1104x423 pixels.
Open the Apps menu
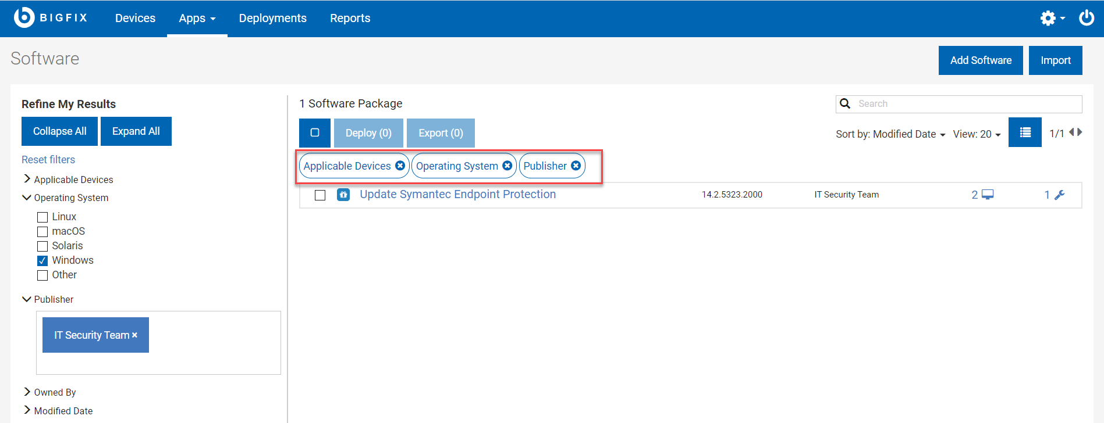pyautogui.click(x=197, y=18)
